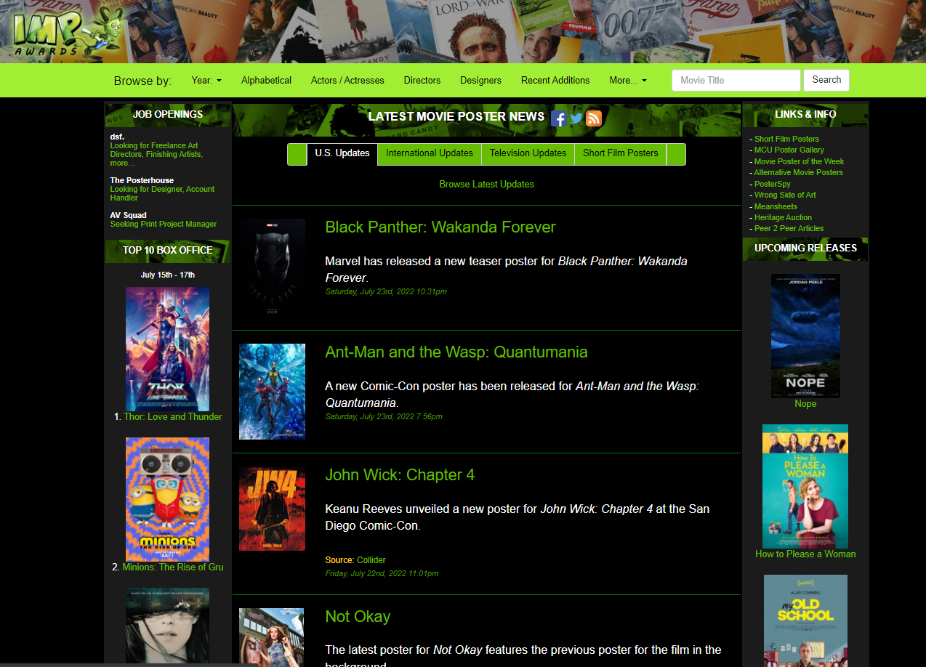Expand the Year dropdown menu
Viewport: 926px width, 667px height.
coord(206,81)
